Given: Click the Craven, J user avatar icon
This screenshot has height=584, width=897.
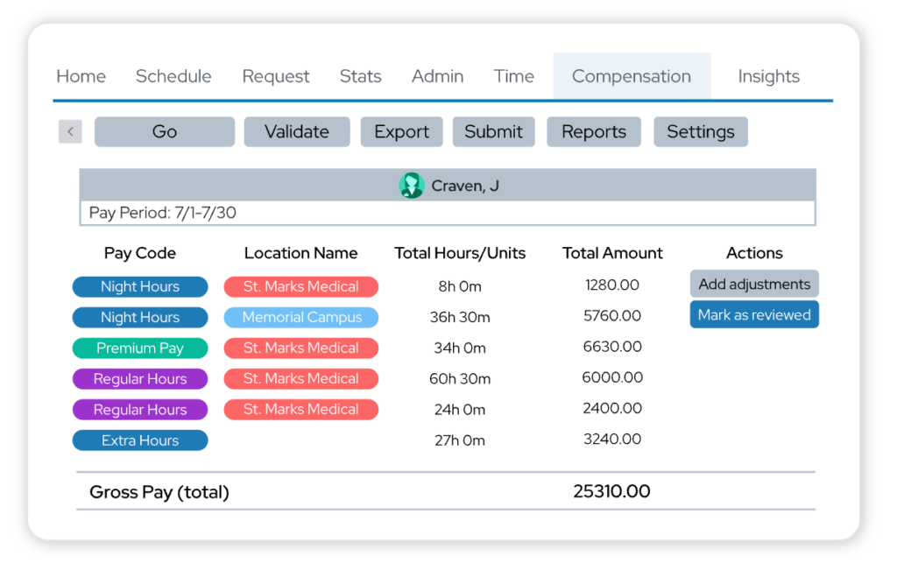Looking at the screenshot, I should [411, 186].
